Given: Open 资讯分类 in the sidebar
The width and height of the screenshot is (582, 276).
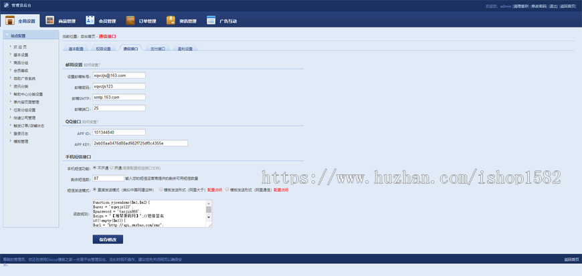Looking at the screenshot, I should pyautogui.click(x=21, y=86).
